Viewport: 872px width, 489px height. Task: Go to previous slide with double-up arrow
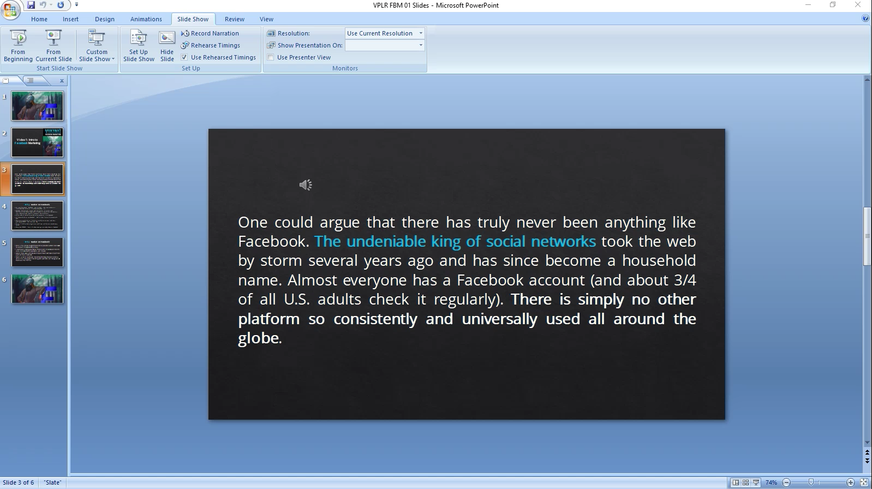click(867, 453)
